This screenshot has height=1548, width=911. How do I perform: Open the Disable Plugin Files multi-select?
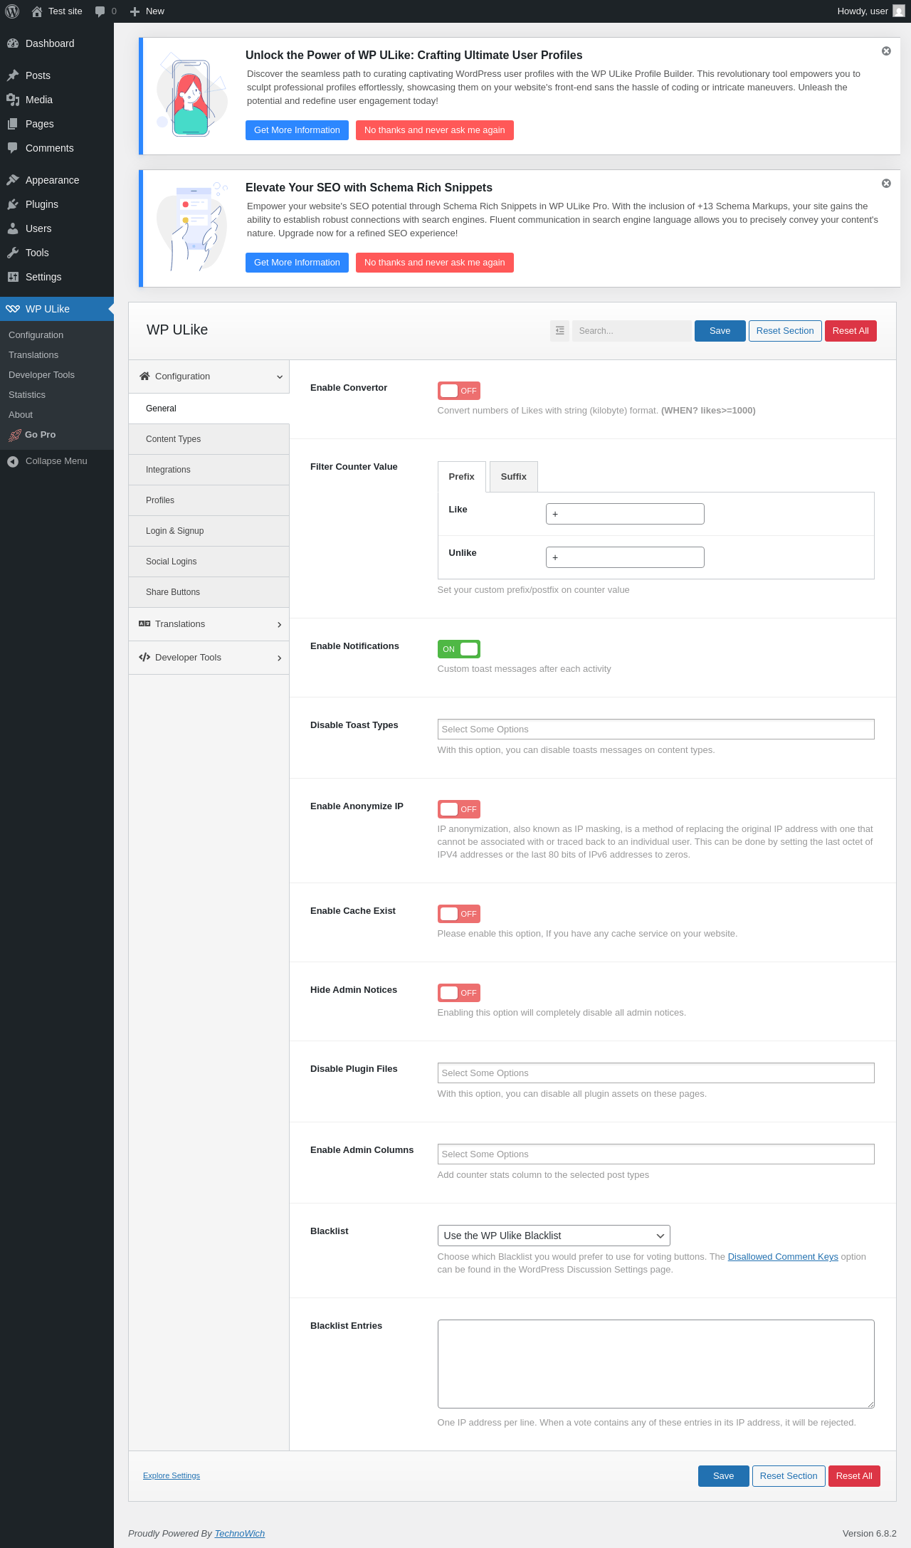[x=655, y=1073]
